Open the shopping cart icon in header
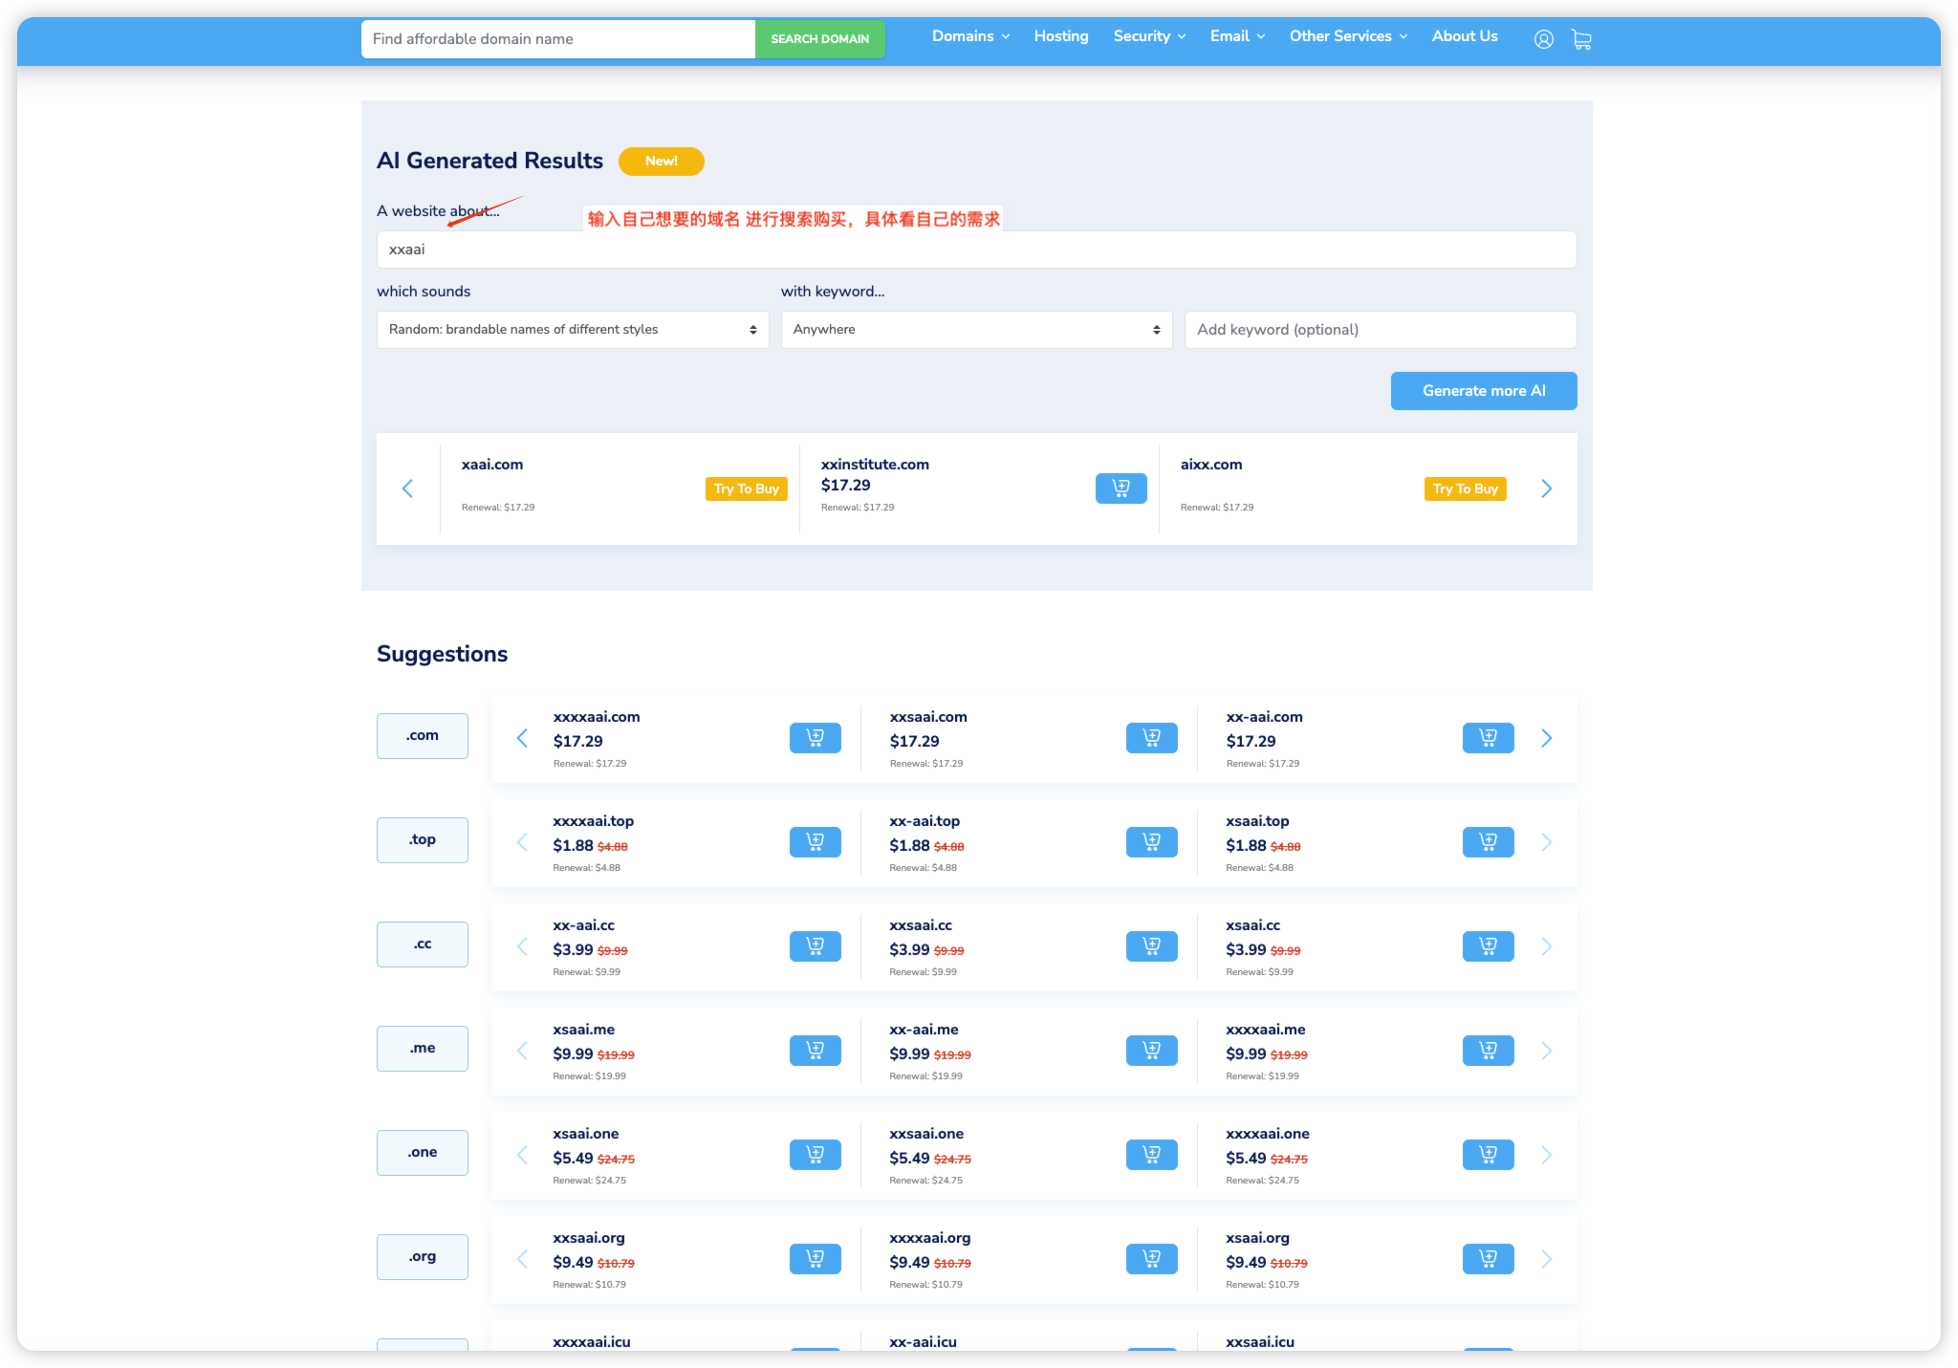The height and width of the screenshot is (1368, 1958). [1581, 39]
